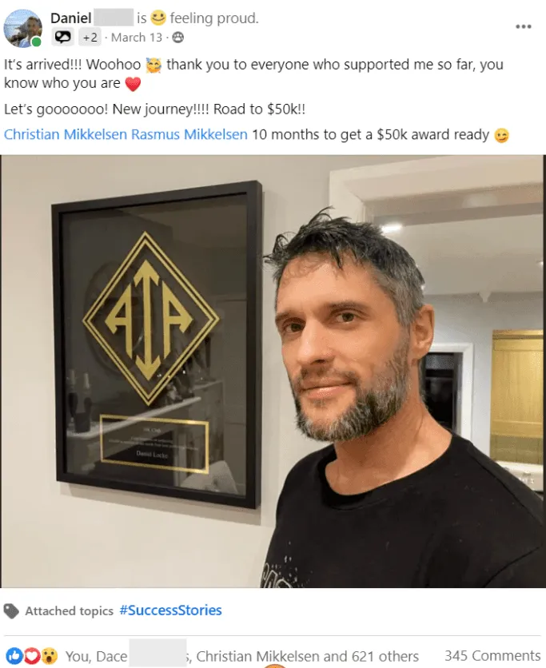Open the #SuccessStories topic link

(x=170, y=610)
